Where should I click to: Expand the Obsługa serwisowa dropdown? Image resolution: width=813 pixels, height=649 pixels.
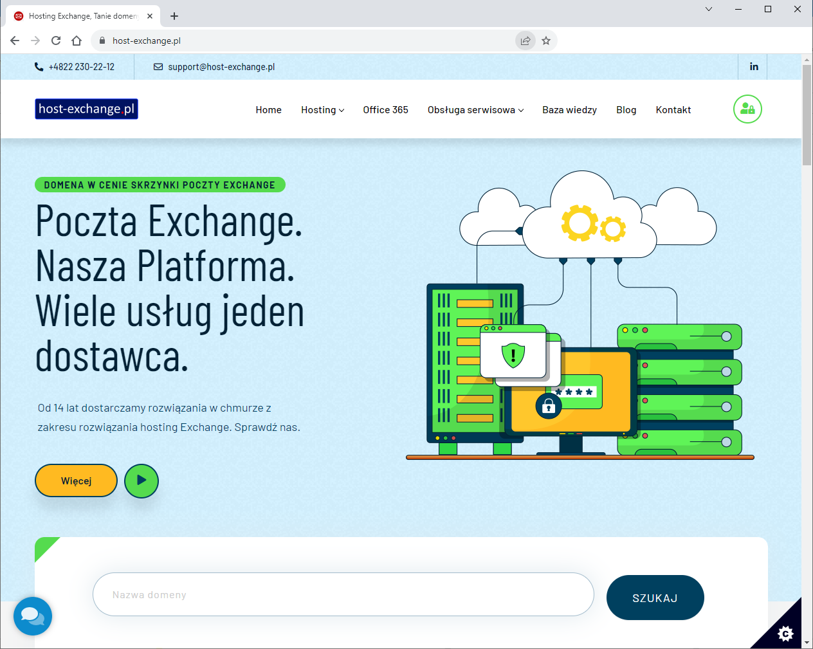click(476, 110)
